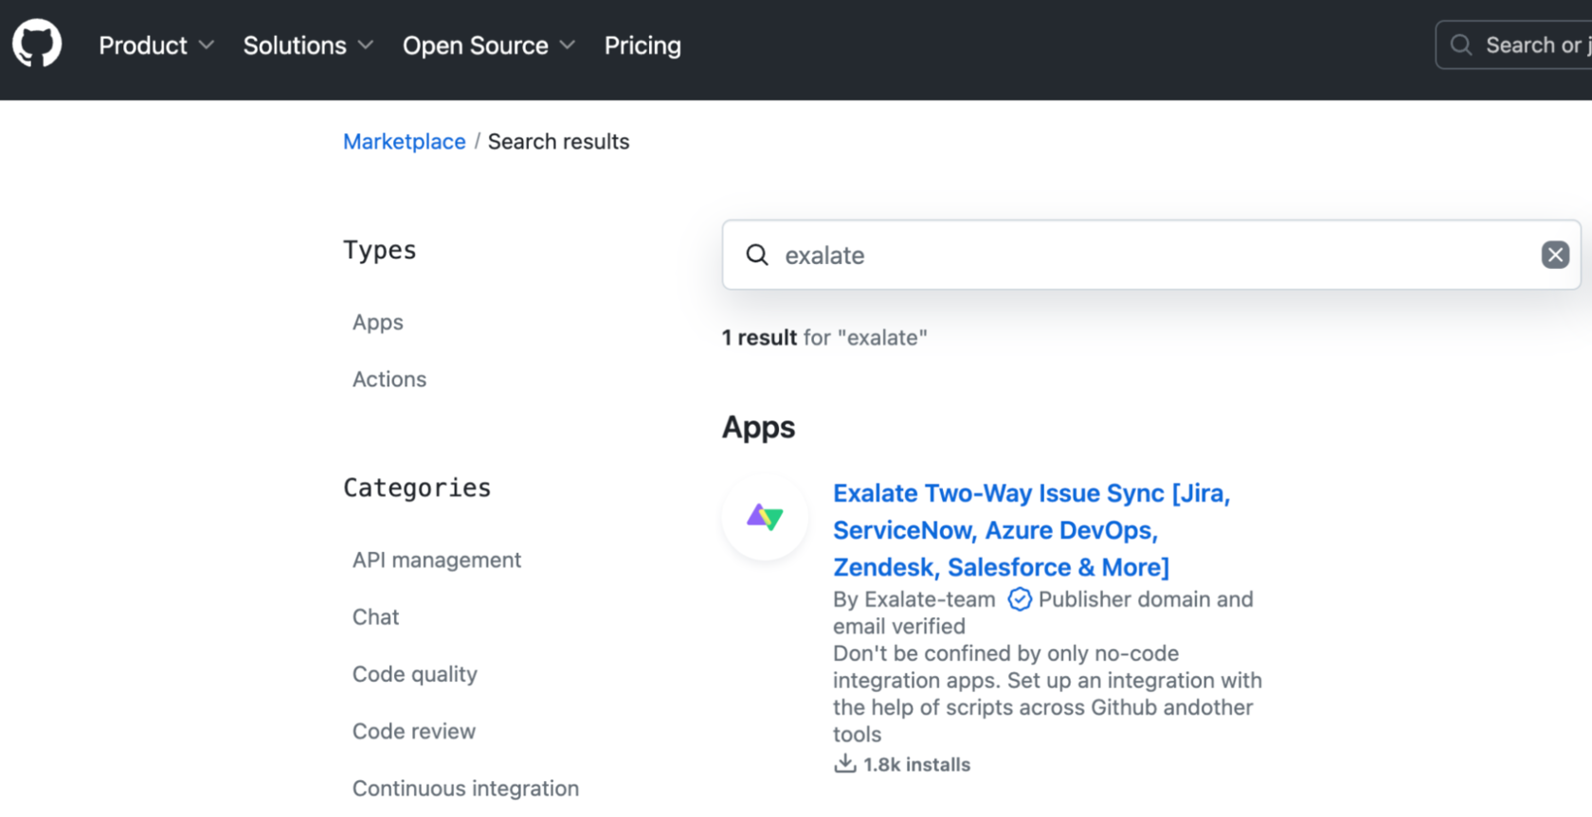Choose the Code quality category
Image resolution: width=1592 pixels, height=817 pixels.
coord(415,674)
